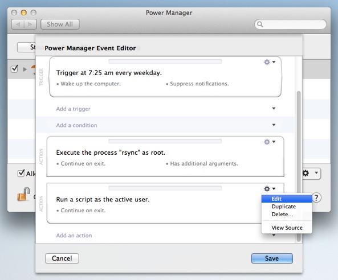Choose Delete... from the context menu
Screen dimensions: 338x280
point(287,215)
